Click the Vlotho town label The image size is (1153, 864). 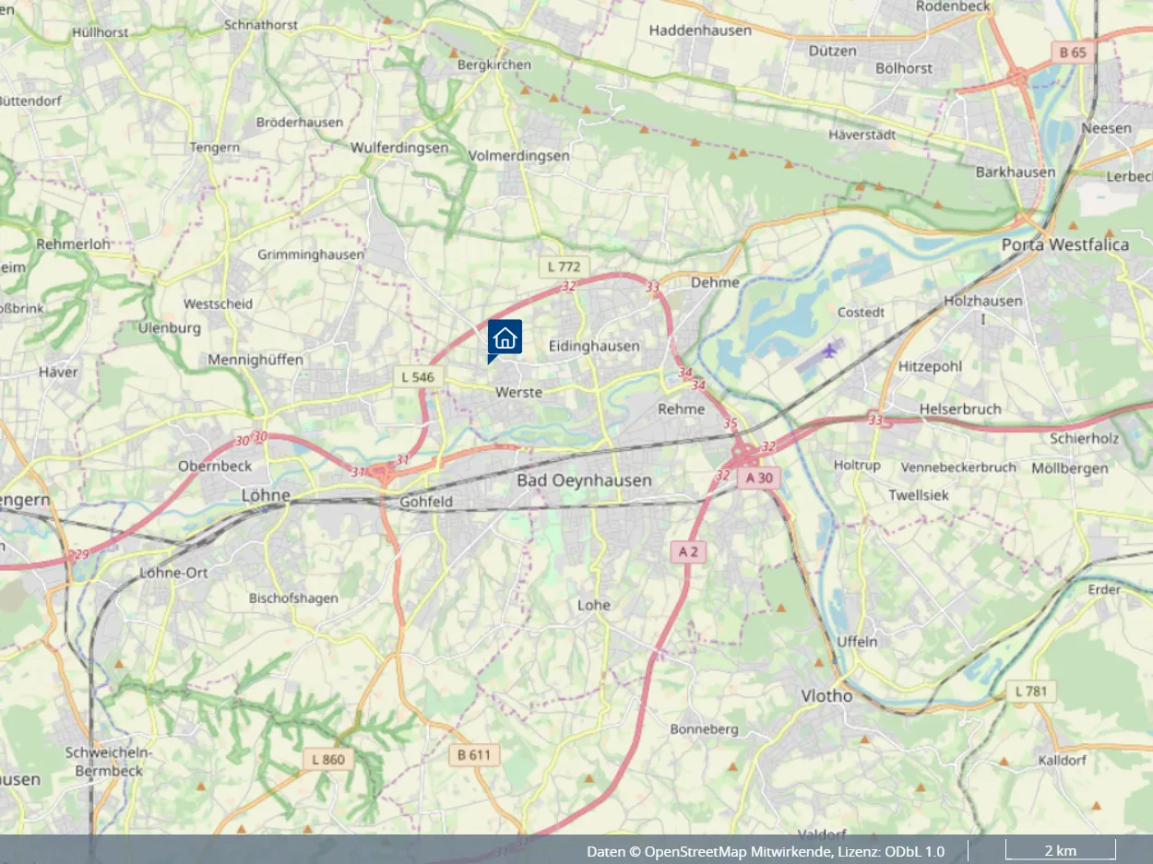[x=826, y=696]
